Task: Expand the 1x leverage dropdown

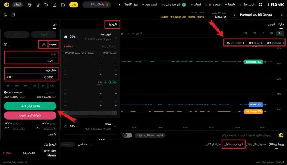Action: tap(17, 34)
